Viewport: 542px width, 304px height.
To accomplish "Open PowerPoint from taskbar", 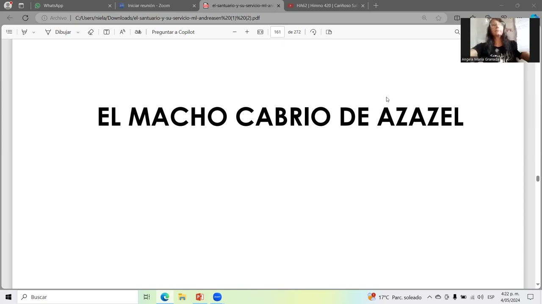I will tap(199, 297).
